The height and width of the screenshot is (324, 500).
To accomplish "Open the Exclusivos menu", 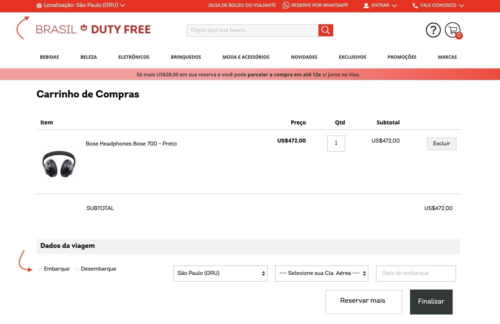I will [352, 57].
